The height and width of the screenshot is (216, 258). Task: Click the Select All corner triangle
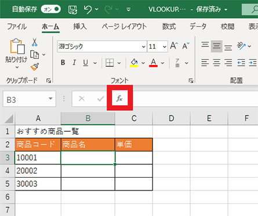(x=9, y=118)
